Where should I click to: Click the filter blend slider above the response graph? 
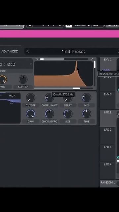(64, 59)
